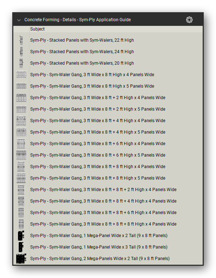Open thumbnail for 8 ft + 8 ft High x 4 Panels
216x278 pixels.
21,167
